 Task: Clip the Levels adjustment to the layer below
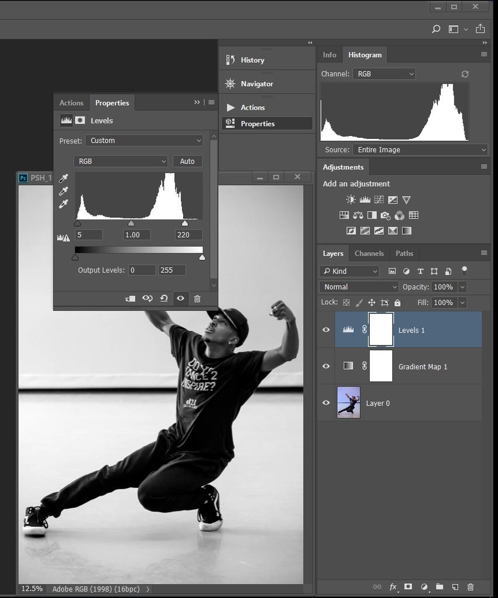tap(130, 298)
